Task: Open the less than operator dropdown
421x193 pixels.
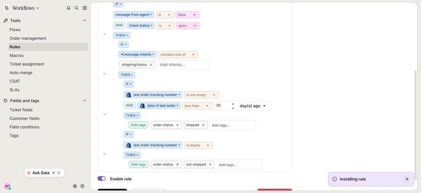Action: click(197, 106)
